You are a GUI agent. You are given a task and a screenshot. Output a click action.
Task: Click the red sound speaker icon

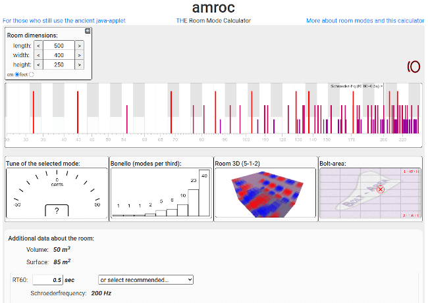pos(414,66)
